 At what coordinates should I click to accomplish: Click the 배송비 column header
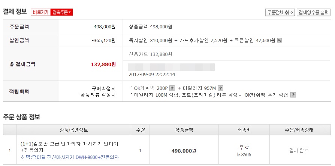(244, 130)
